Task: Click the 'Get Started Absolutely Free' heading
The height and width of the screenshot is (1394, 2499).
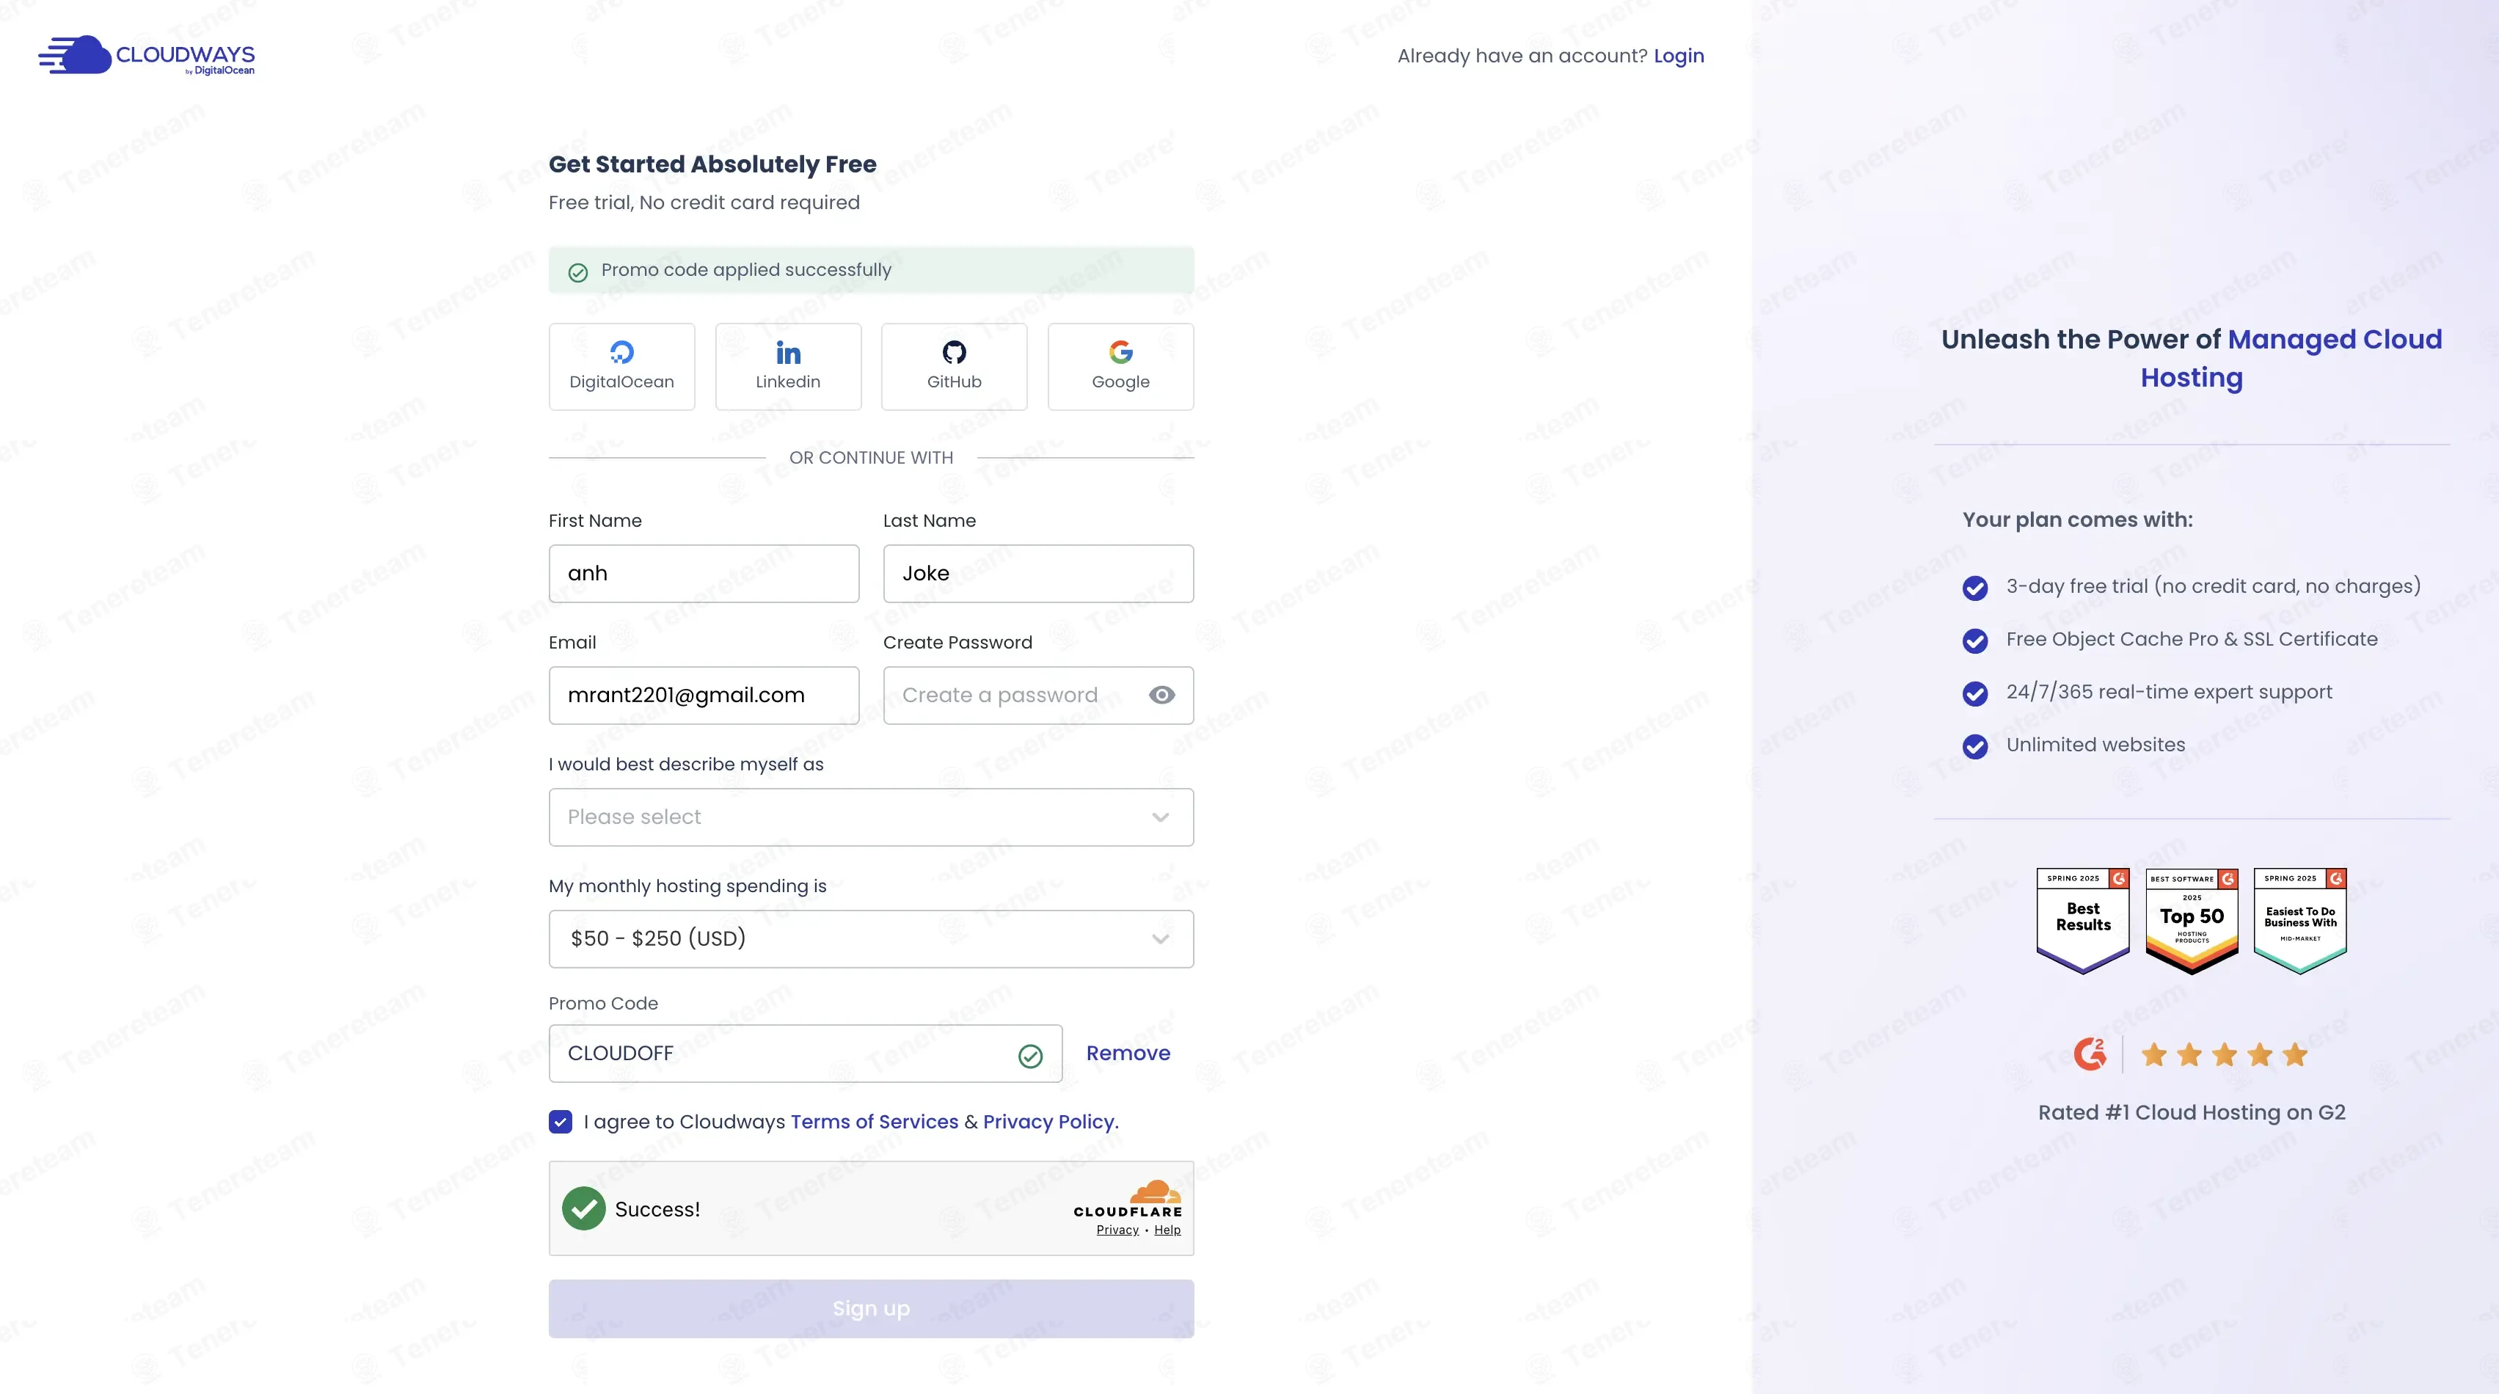Action: (x=713, y=164)
